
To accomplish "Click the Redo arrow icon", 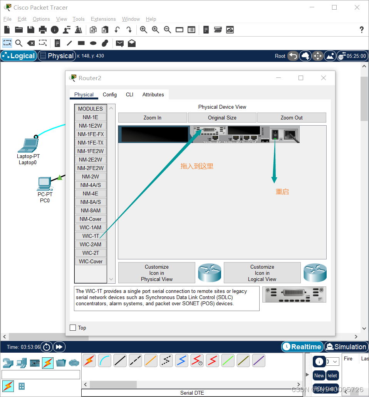I will tap(129, 30).
